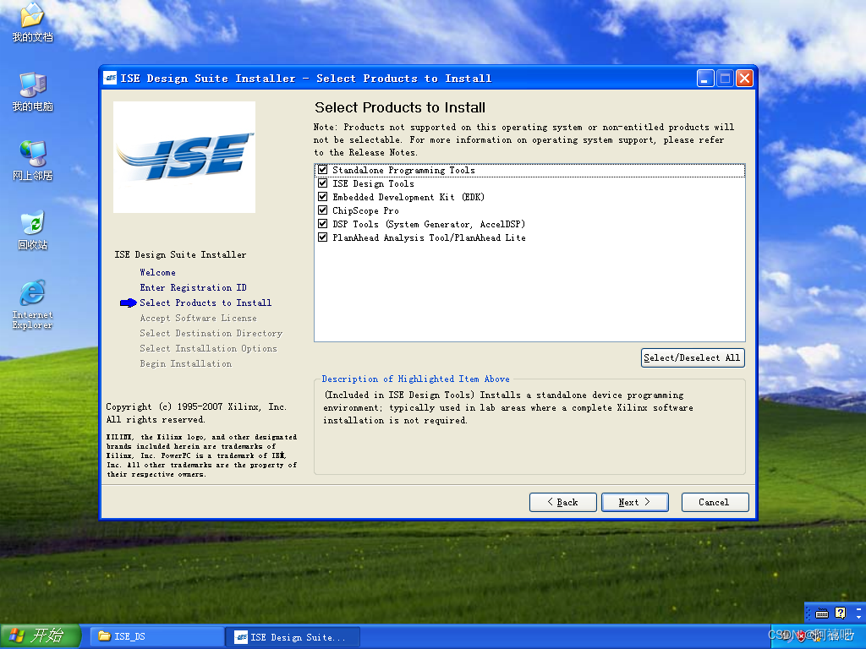Click the help icon in language bar
The height and width of the screenshot is (649, 866).
coord(840,613)
